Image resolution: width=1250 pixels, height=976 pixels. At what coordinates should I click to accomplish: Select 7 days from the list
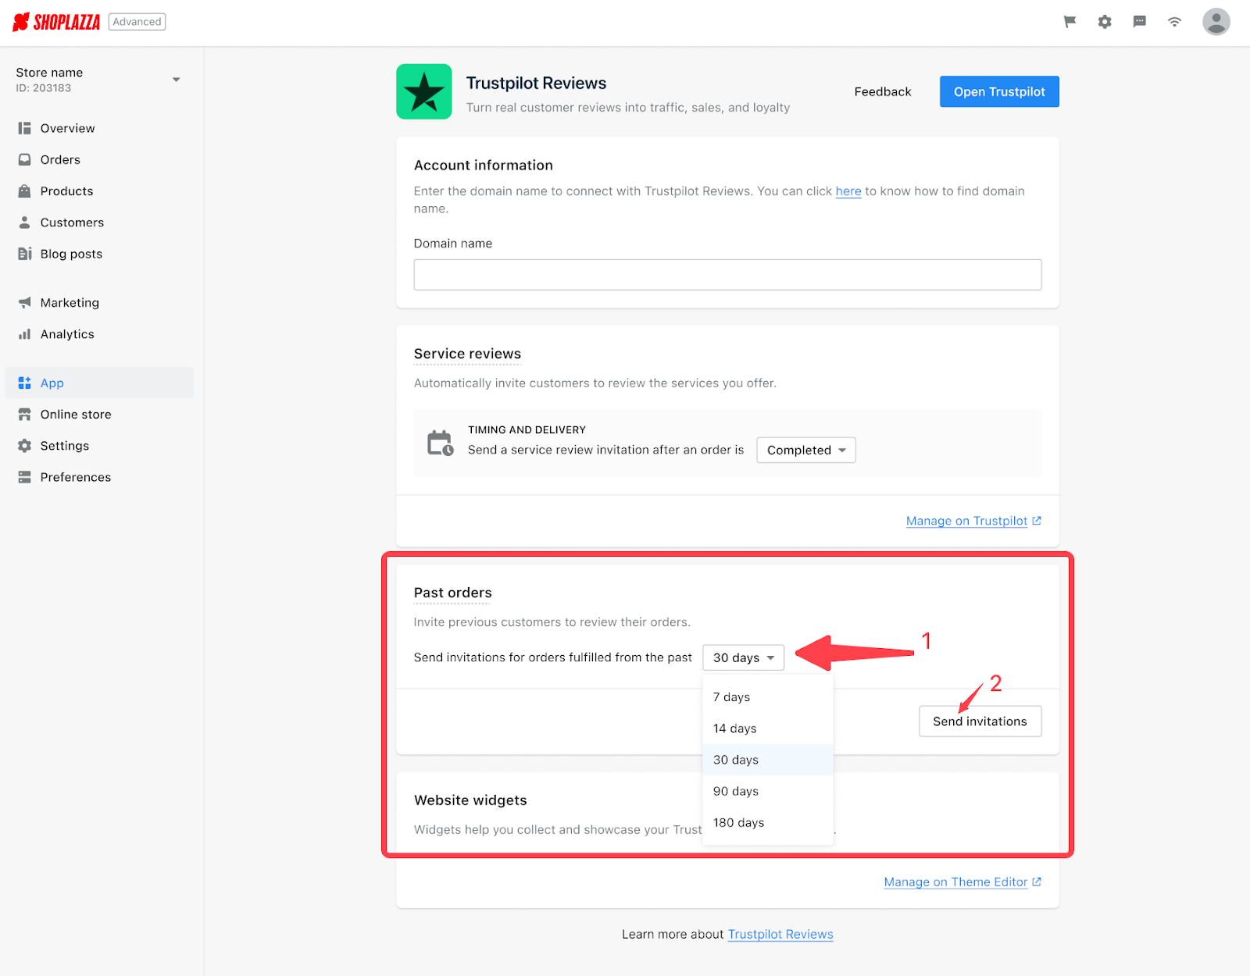(768, 697)
